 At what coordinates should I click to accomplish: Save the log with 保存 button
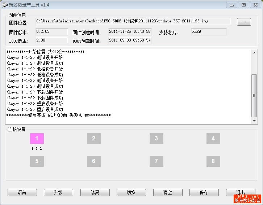[204, 192]
